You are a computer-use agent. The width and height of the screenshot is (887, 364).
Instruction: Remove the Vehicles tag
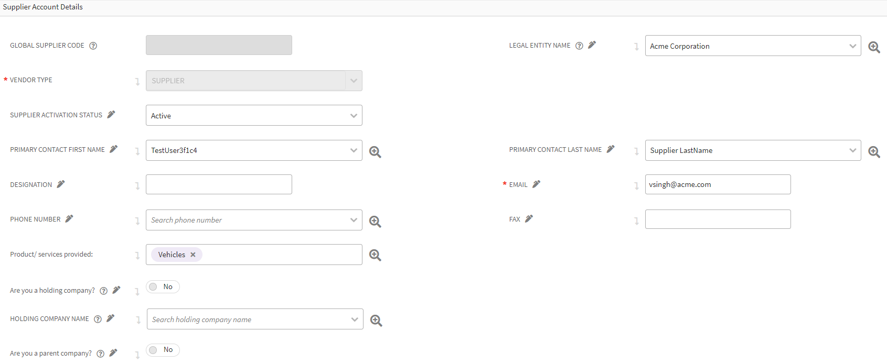tap(193, 255)
